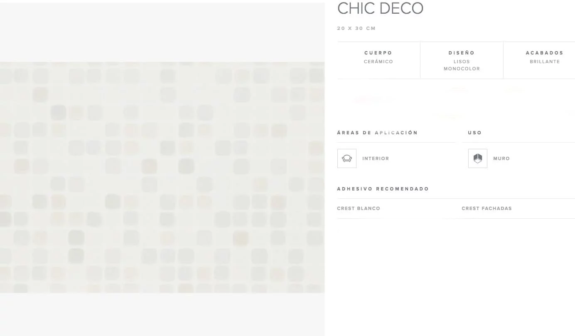
Task: Click the Chic Deco mosaic tile image
Action: (162, 178)
